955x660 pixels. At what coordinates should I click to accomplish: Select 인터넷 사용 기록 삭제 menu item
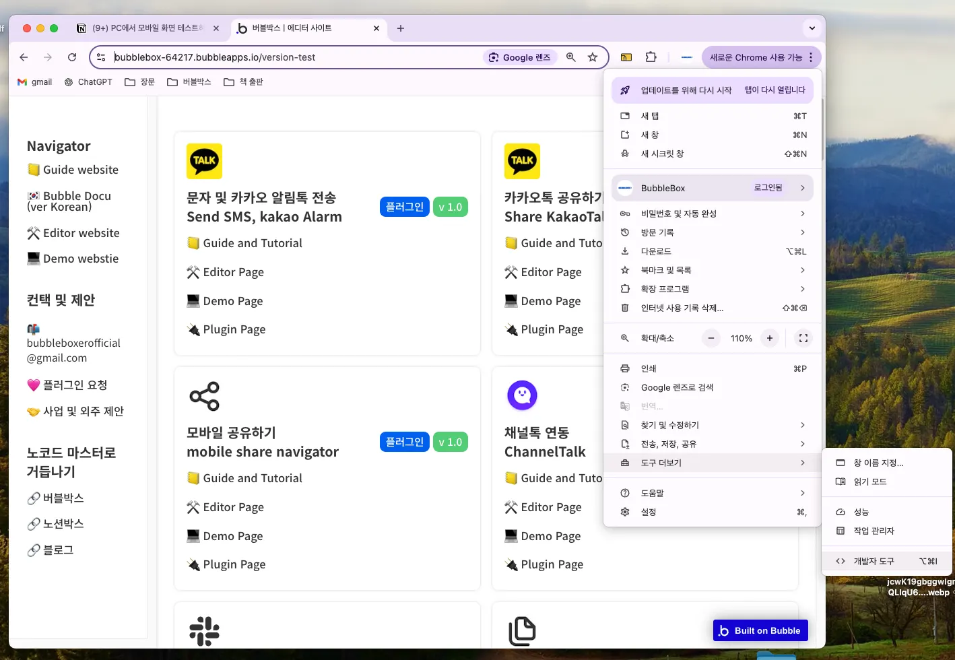click(713, 308)
